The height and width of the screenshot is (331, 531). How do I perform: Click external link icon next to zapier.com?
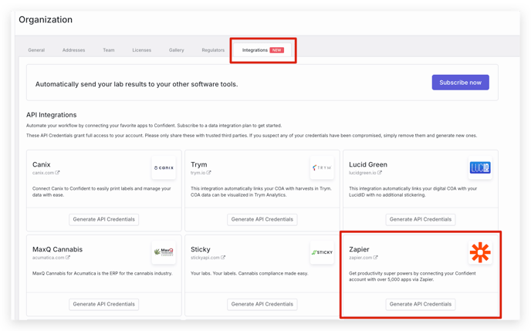(x=376, y=257)
